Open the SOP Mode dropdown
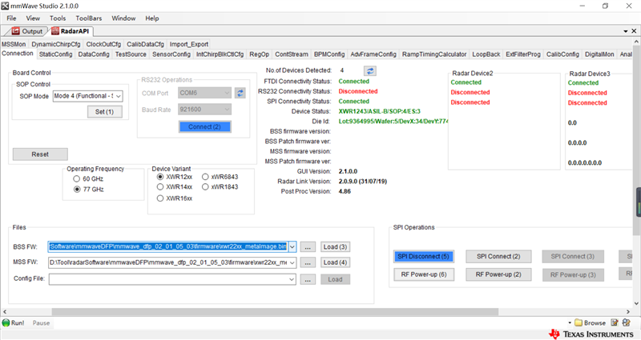The image size is (641, 340). pyautogui.click(x=118, y=96)
